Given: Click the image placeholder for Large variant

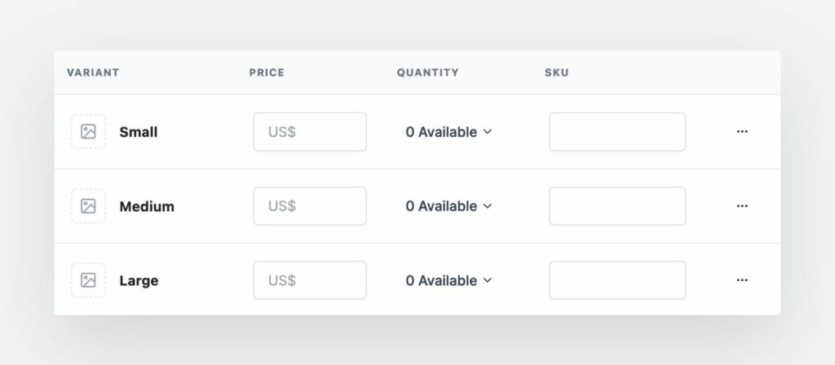Looking at the screenshot, I should [x=88, y=280].
